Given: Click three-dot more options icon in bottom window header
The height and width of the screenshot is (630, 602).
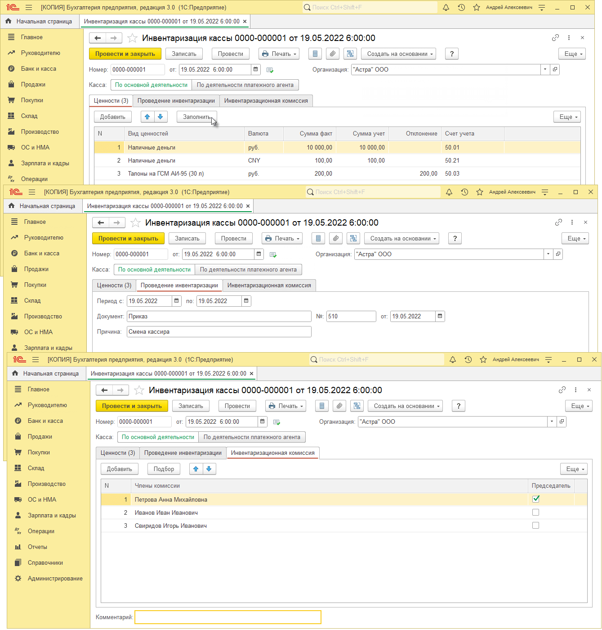Looking at the screenshot, I should coord(575,390).
